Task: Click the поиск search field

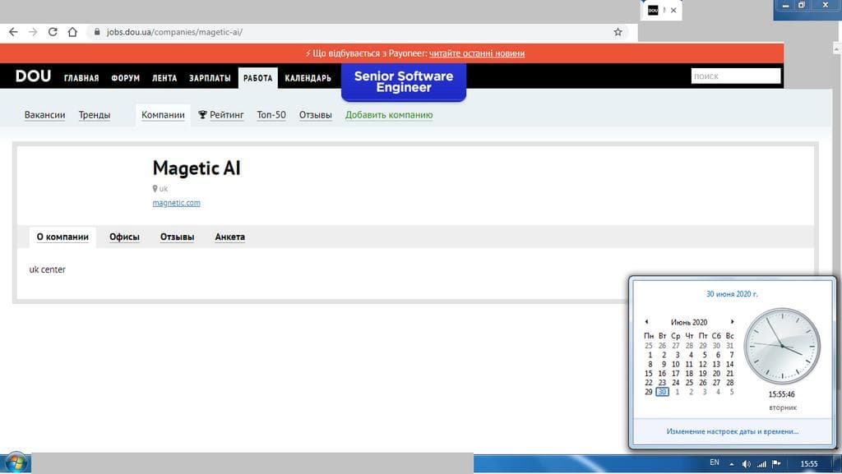Action: point(736,76)
